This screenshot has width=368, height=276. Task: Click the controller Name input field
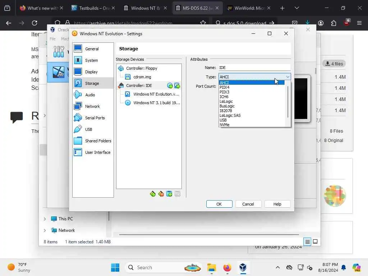pyautogui.click(x=254, y=68)
